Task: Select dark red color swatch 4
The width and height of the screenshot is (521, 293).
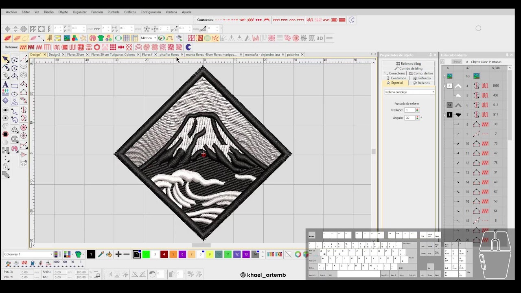Action: pyautogui.click(x=164, y=254)
